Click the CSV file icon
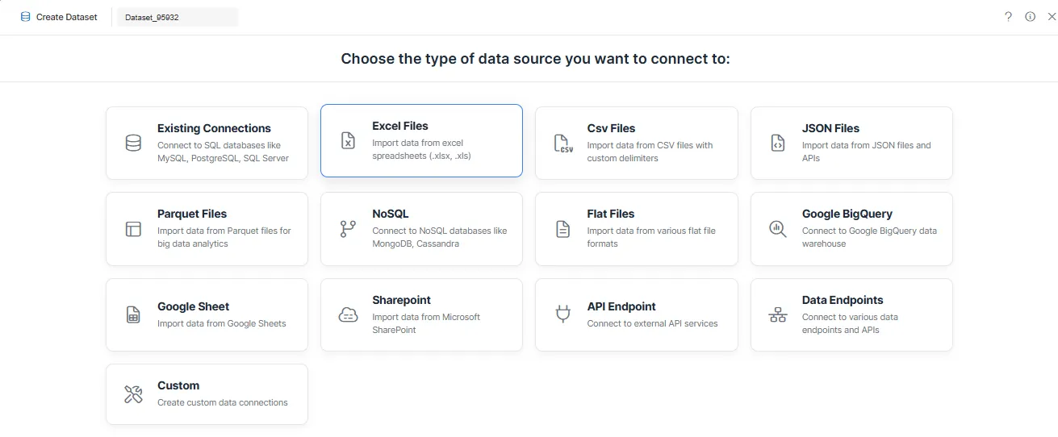 [562, 144]
